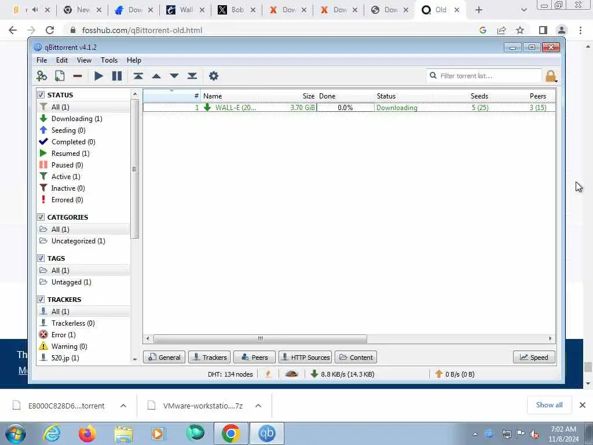Click the Add torrent file icon

tap(60, 76)
